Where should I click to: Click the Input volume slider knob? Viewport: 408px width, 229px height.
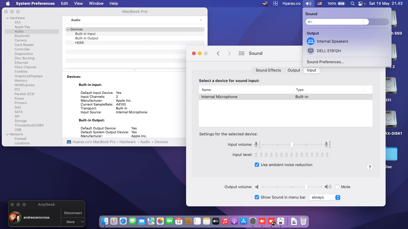point(292,145)
